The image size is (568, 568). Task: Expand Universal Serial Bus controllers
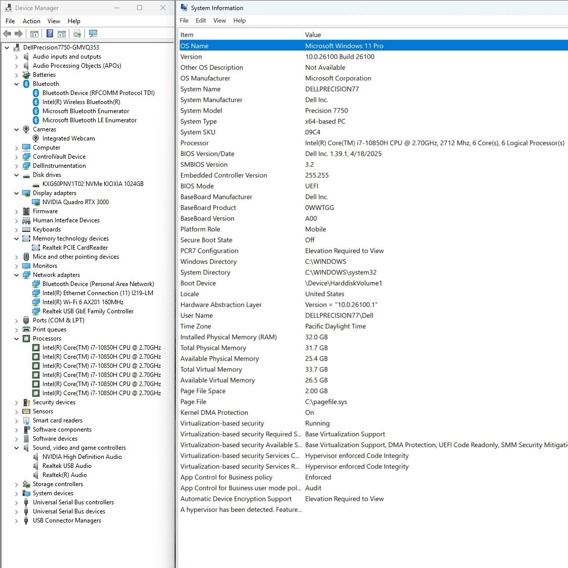point(16,502)
